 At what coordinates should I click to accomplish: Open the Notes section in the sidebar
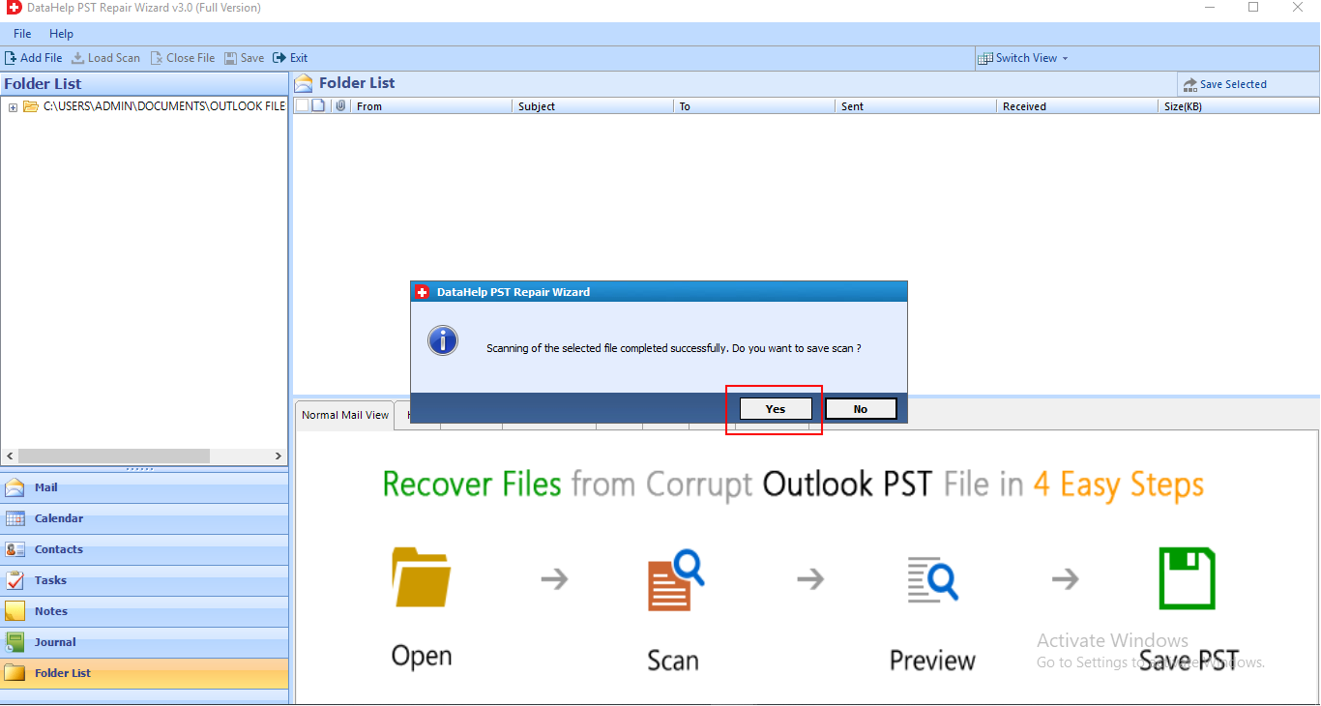pyautogui.click(x=144, y=611)
